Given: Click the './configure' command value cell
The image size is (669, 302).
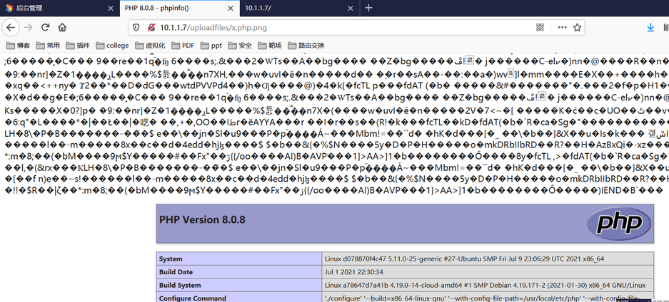Looking at the screenshot, I should tap(488, 297).
